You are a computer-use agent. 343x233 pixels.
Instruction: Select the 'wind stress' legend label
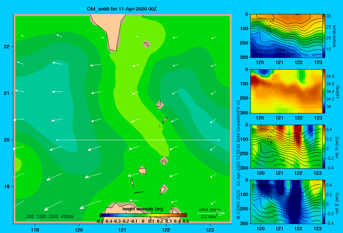[x=210, y=209]
